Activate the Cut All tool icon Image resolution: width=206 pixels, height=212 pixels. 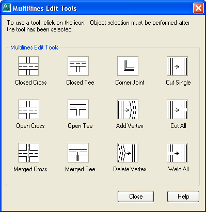tap(177, 109)
